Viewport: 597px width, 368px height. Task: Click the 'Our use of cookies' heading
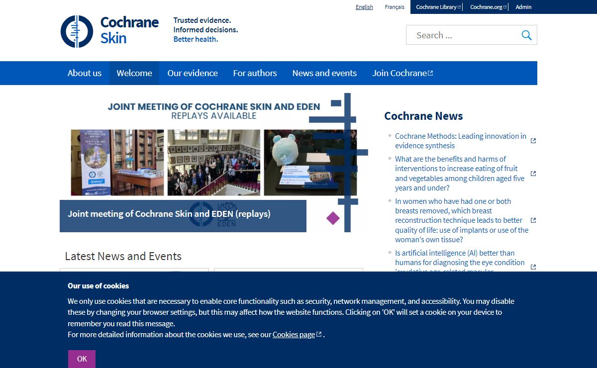[x=99, y=286]
